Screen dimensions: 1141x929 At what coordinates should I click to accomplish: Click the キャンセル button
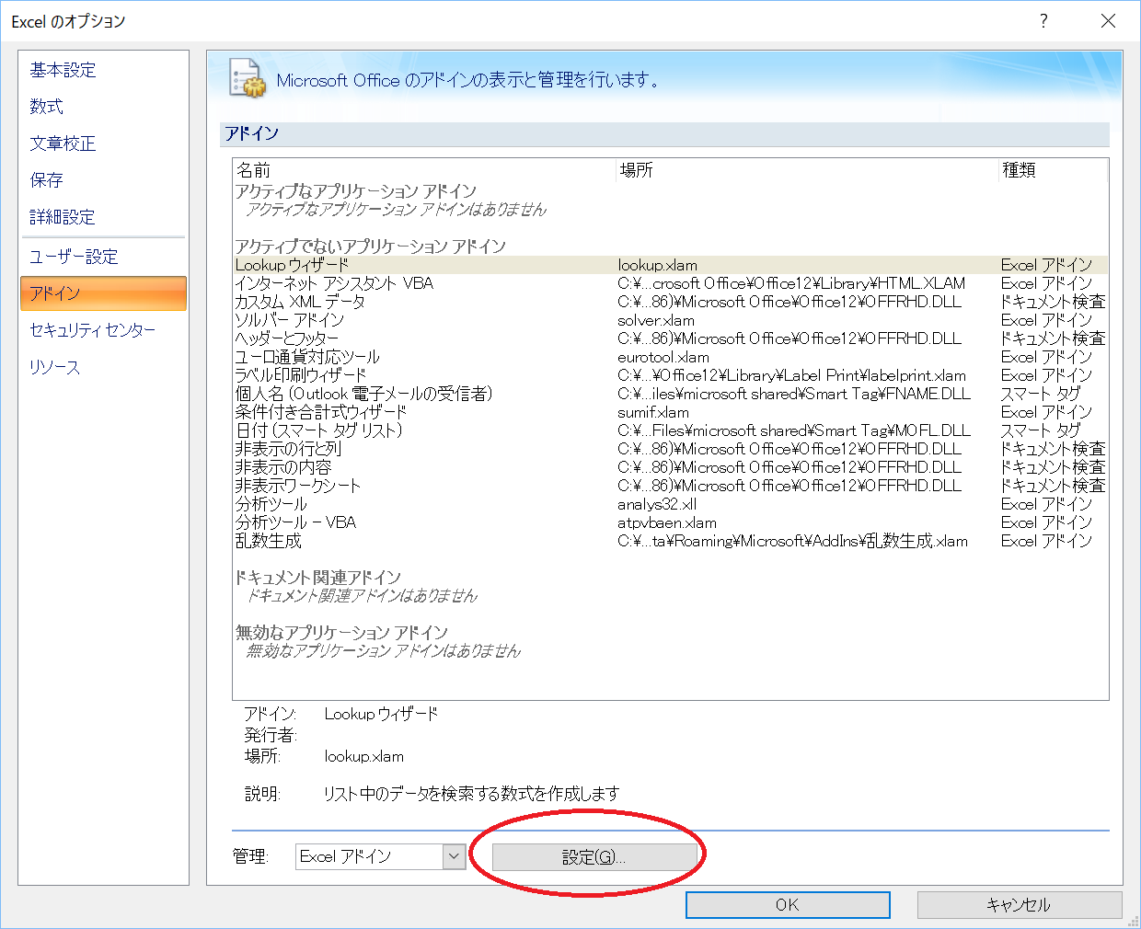pos(1020,905)
